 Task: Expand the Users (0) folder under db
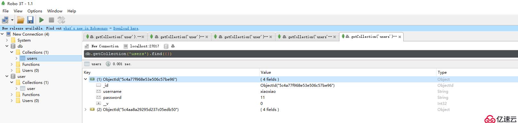tap(12, 70)
